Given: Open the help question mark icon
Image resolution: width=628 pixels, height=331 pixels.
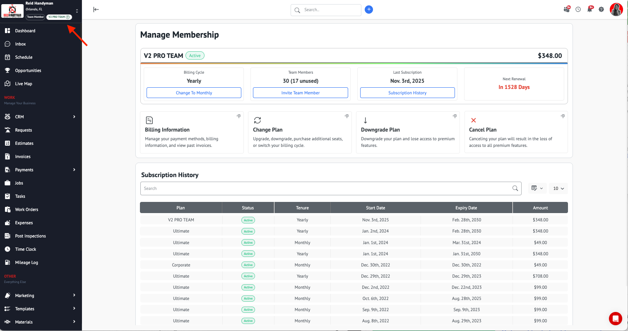Looking at the screenshot, I should click(601, 10).
